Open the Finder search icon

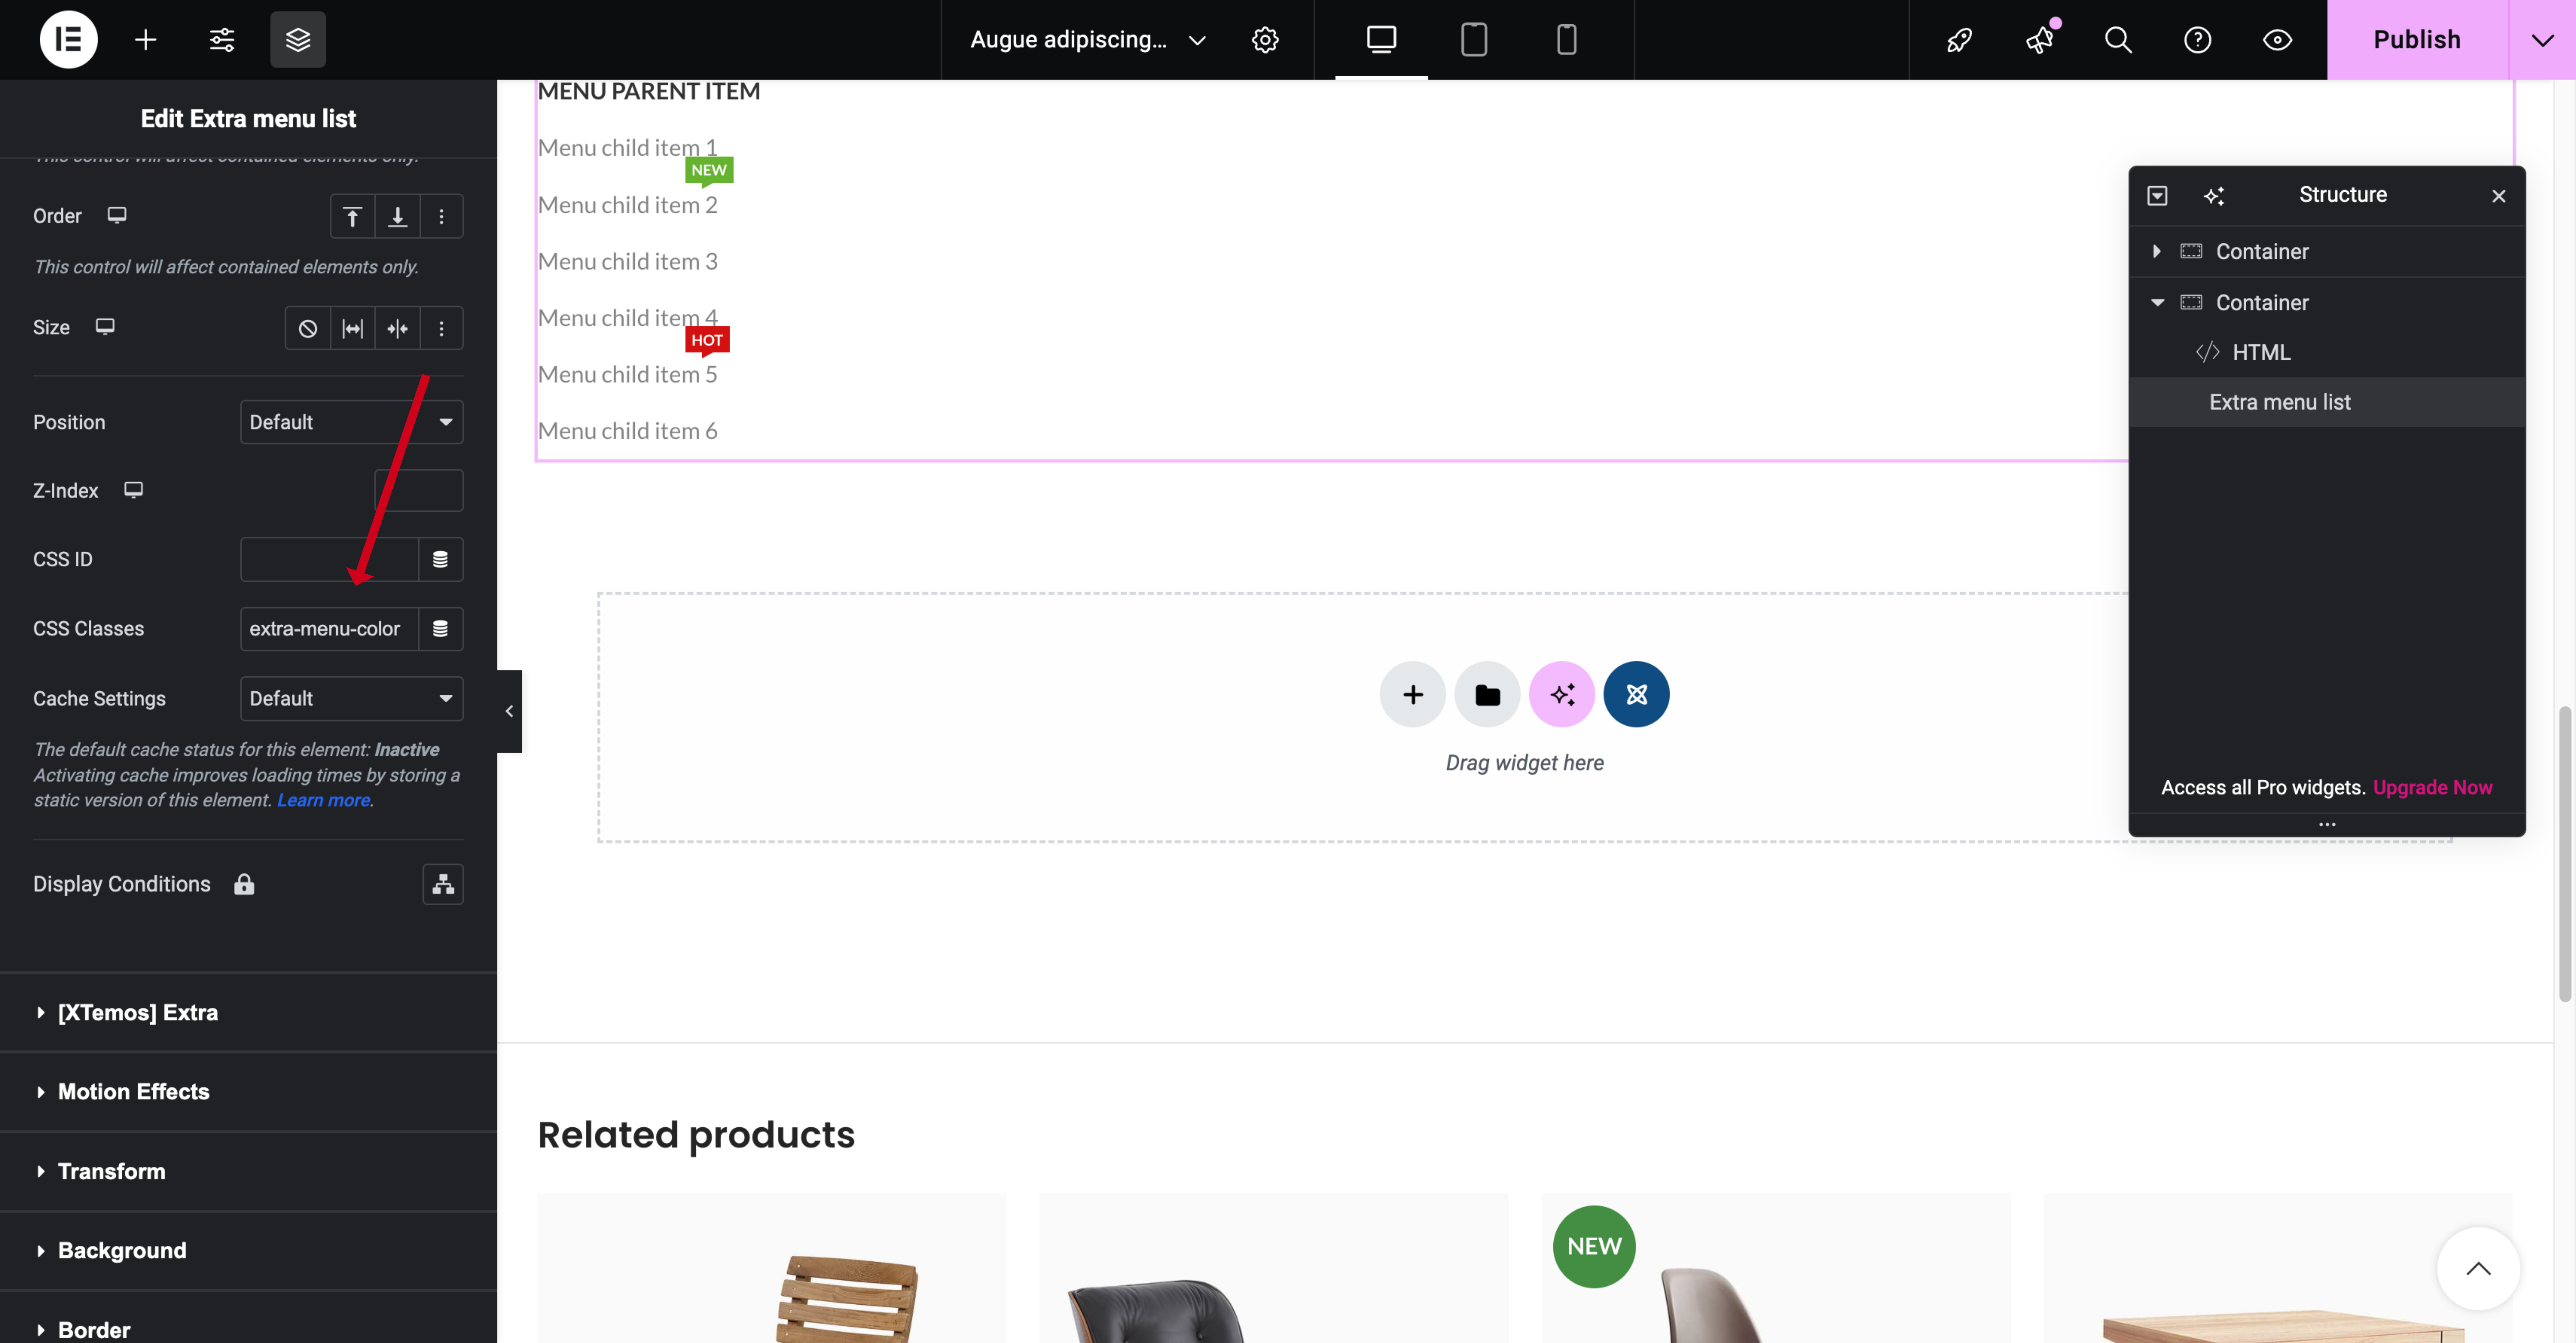click(x=2118, y=40)
